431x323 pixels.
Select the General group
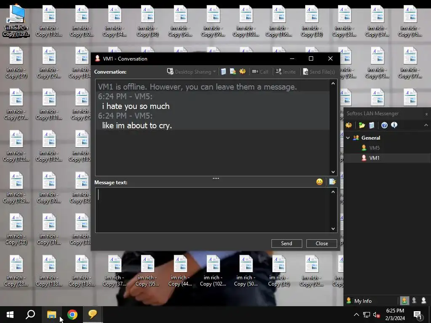pyautogui.click(x=370, y=138)
